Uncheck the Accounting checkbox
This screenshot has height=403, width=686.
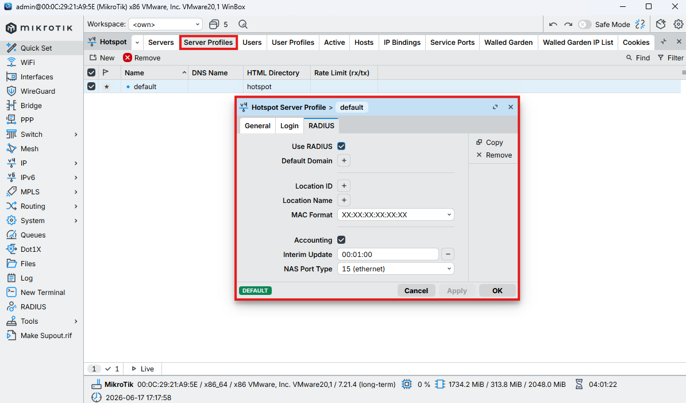tap(341, 240)
